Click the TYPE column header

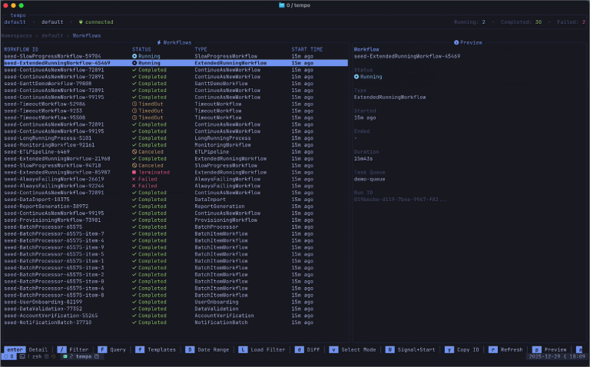point(201,49)
